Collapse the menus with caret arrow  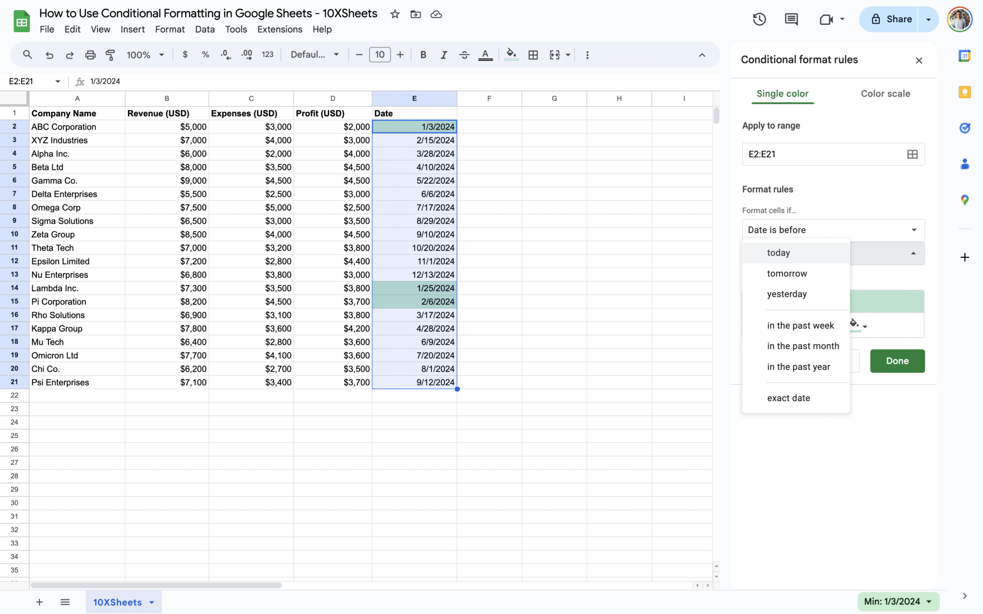pos(702,55)
